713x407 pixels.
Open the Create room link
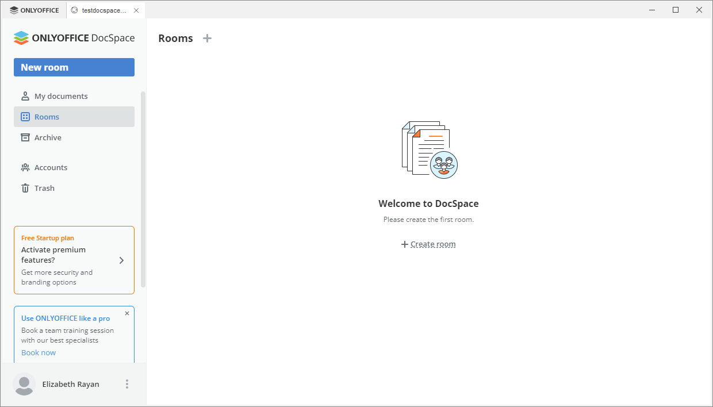tap(432, 244)
